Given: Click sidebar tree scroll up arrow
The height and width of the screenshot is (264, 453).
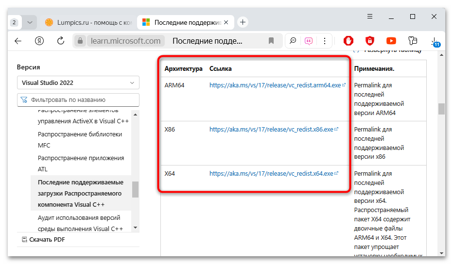Looking at the screenshot, I should point(135,115).
